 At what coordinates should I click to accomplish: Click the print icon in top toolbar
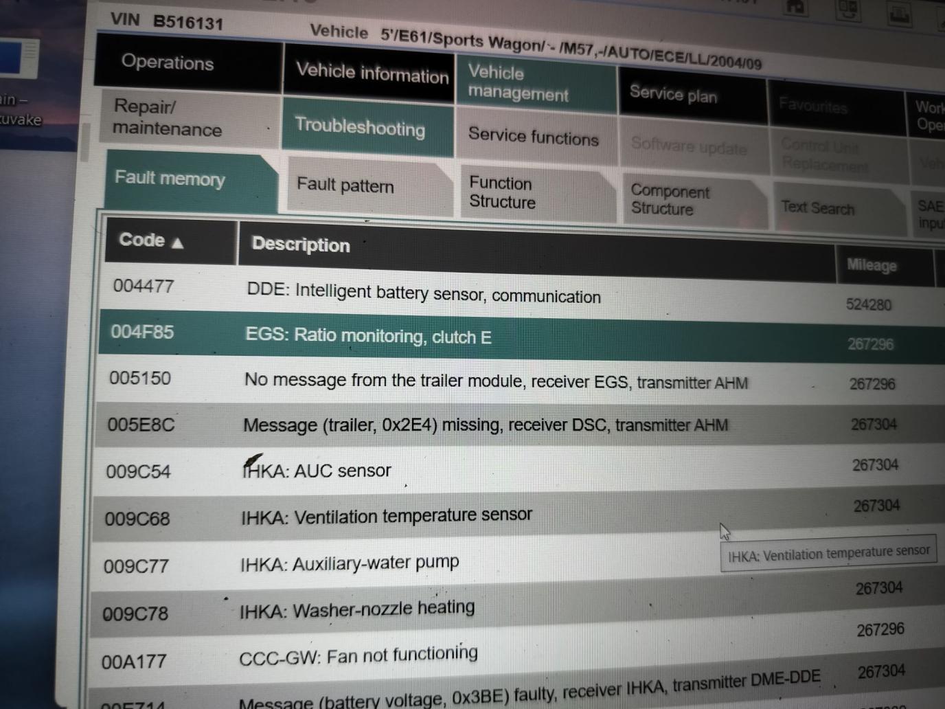[900, 12]
